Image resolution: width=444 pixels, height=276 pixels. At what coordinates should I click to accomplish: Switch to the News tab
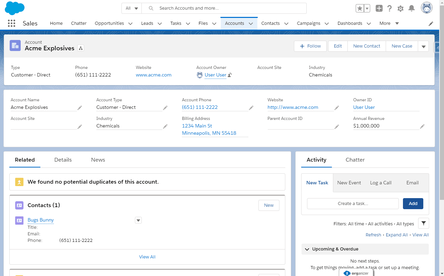(98, 160)
